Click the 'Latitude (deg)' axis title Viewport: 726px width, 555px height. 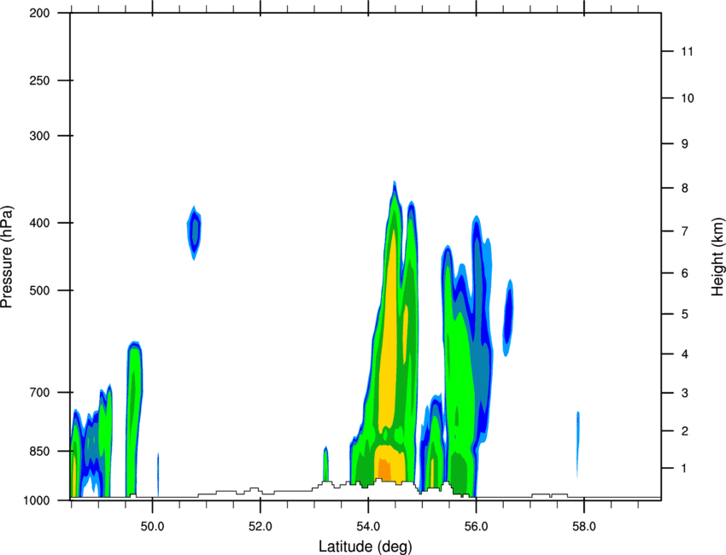(365, 546)
